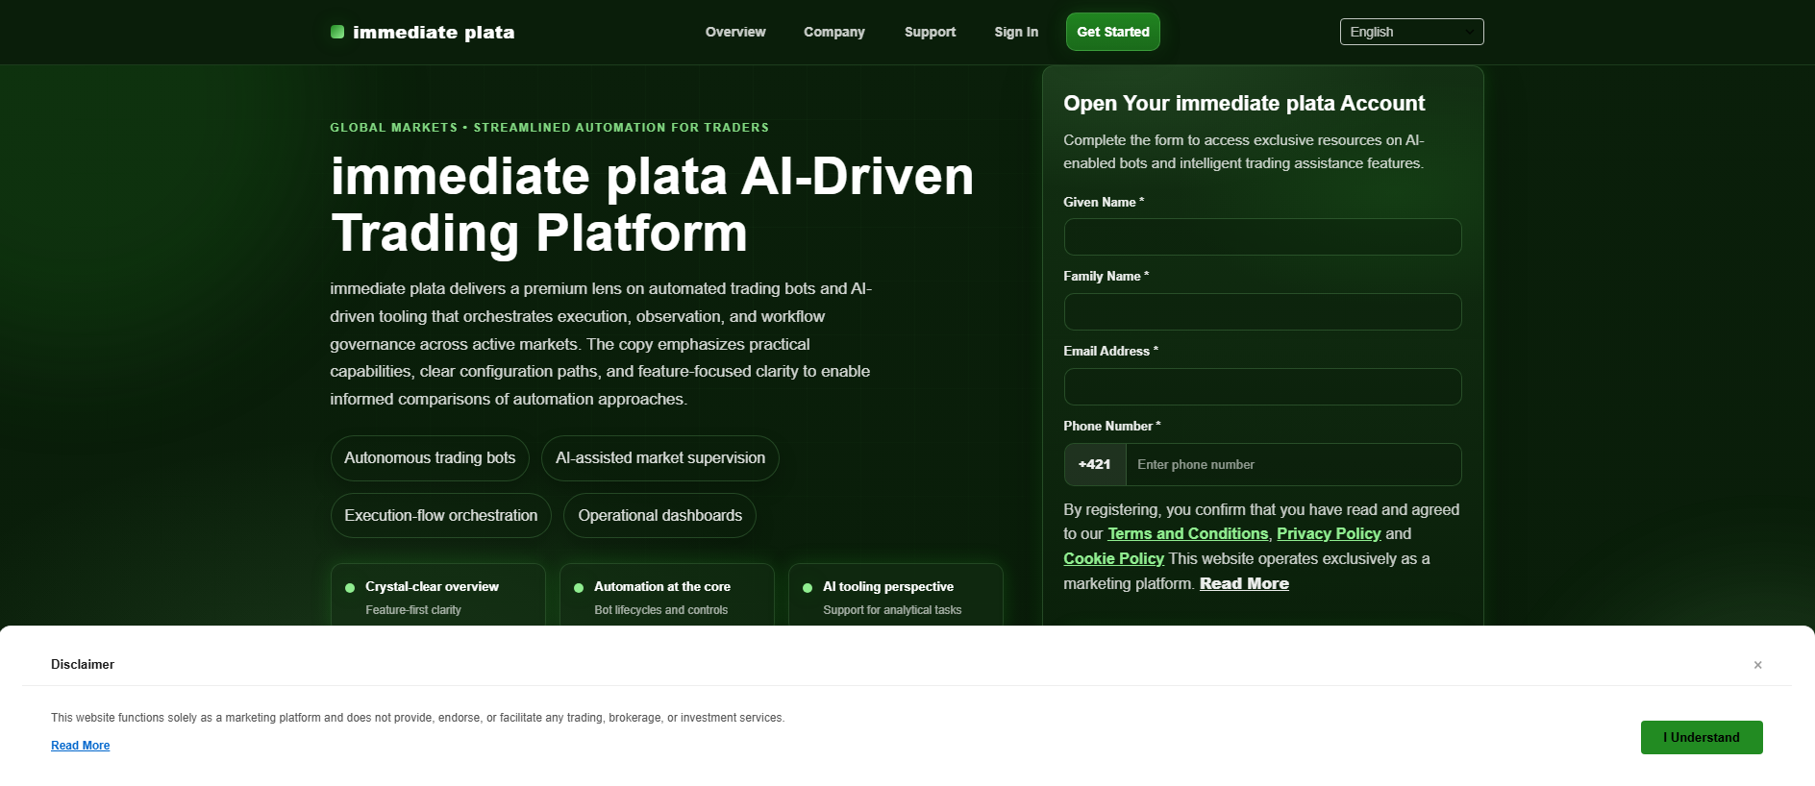This screenshot has height=786, width=1815.
Task: Click the I Understand button
Action: click(1702, 737)
